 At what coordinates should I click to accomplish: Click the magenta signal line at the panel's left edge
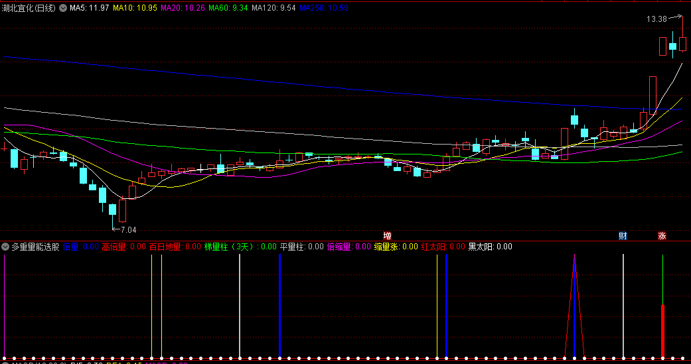[x=5, y=306]
